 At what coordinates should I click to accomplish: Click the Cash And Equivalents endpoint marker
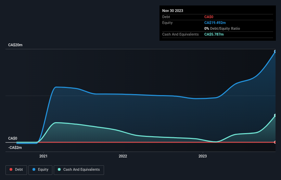point(275,115)
